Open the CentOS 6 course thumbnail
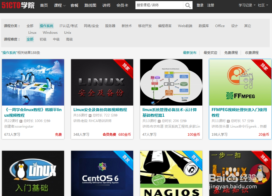 (102, 173)
